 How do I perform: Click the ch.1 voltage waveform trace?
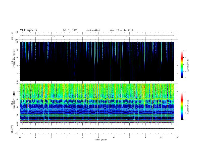(97, 36)
